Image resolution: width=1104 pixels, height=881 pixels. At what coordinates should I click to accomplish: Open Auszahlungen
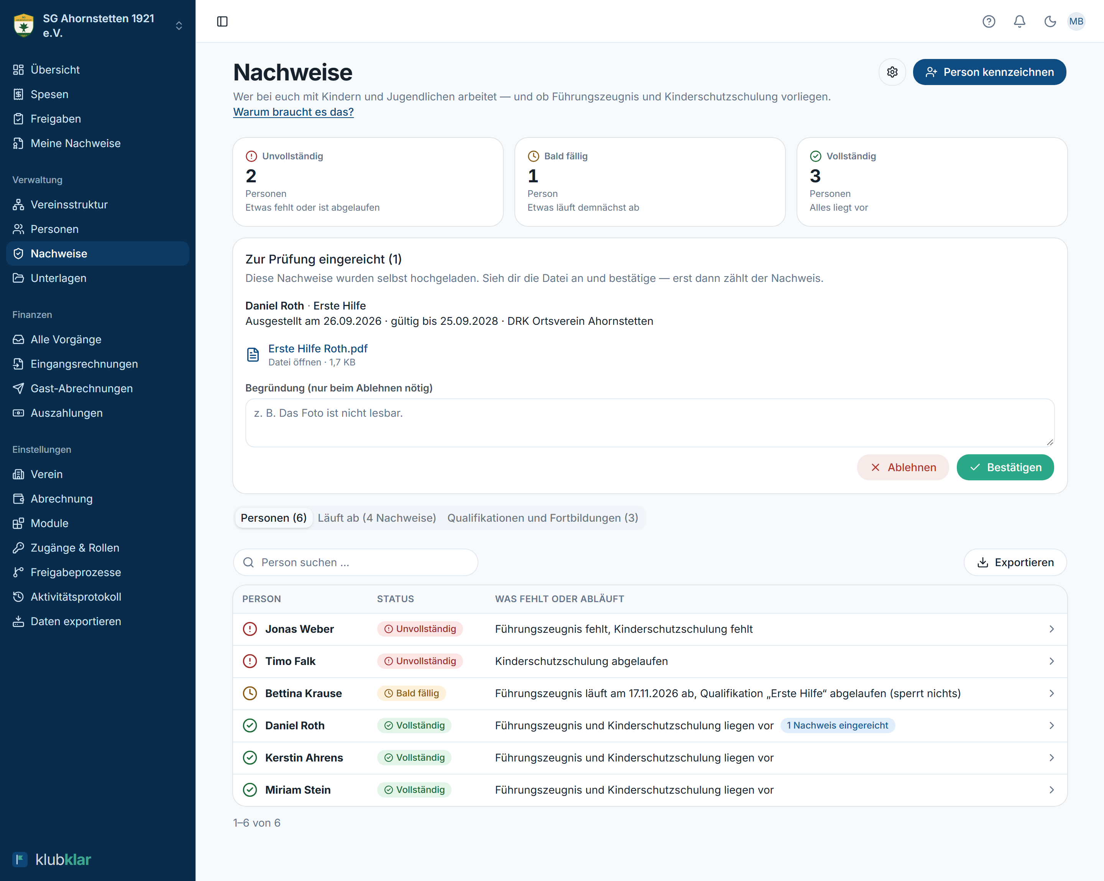(x=98, y=413)
